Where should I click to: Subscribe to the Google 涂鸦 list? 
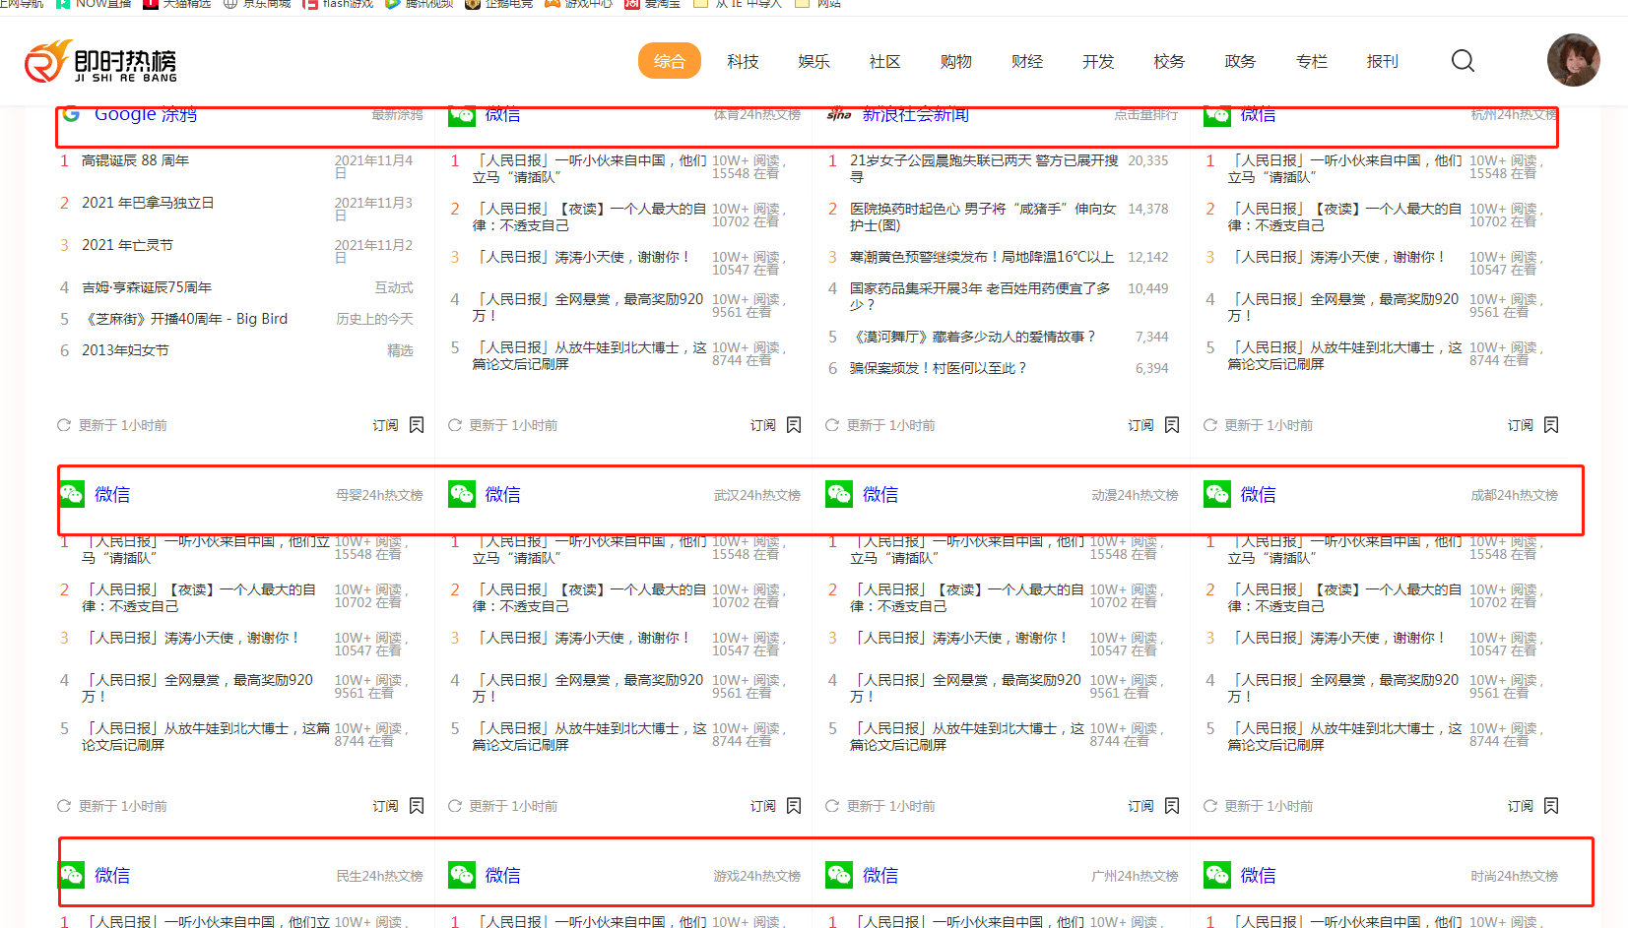point(385,425)
